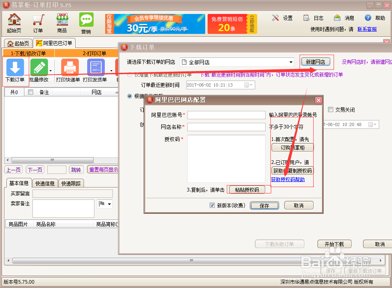
Task: Click 取消 in the 下载订单 dialog
Action: click(378, 244)
